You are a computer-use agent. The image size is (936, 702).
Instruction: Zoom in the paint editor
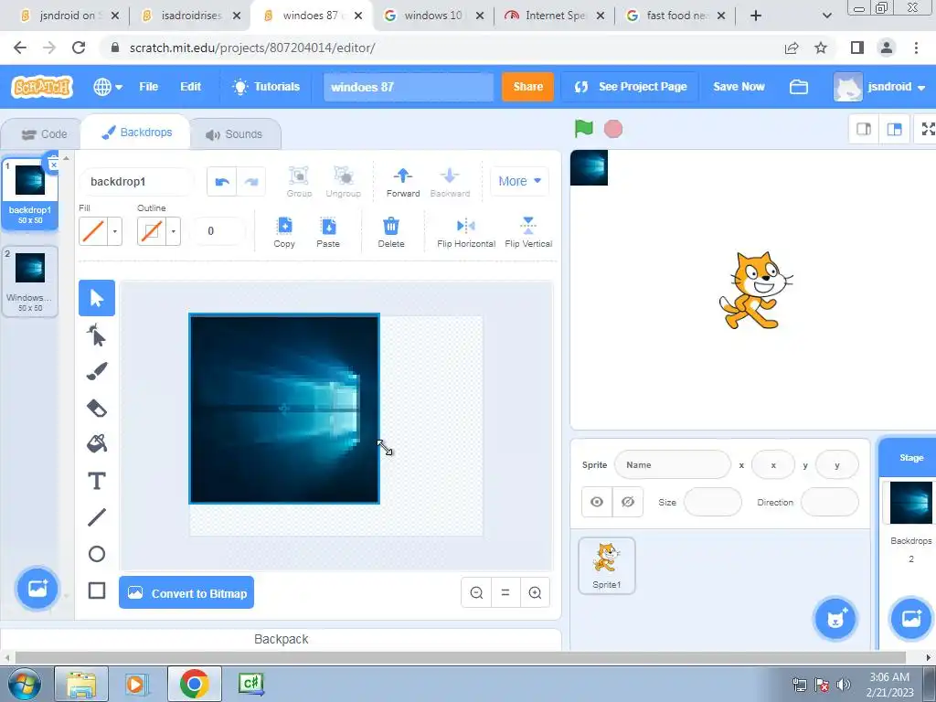pos(535,592)
